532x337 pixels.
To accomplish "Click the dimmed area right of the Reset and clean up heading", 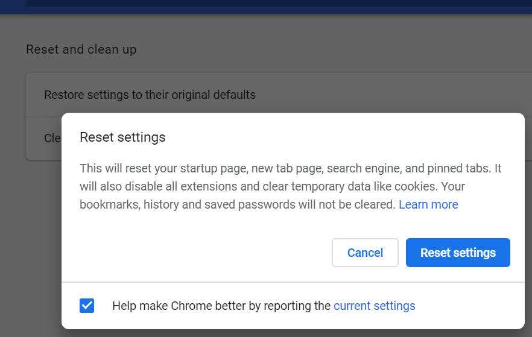I will (x=332, y=49).
